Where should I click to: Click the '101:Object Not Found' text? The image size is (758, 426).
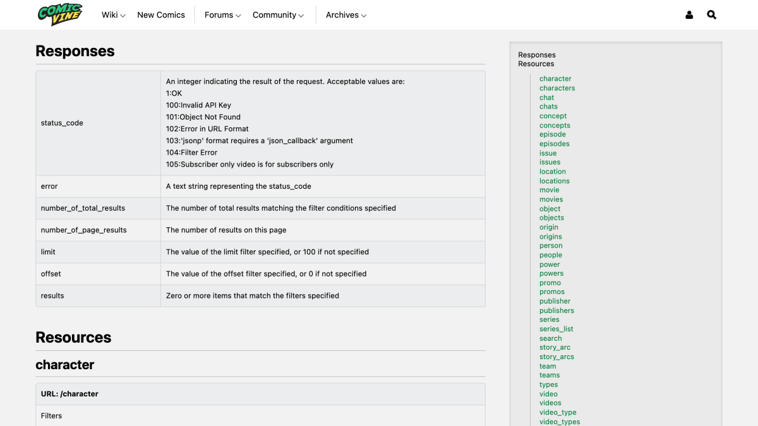coord(203,117)
